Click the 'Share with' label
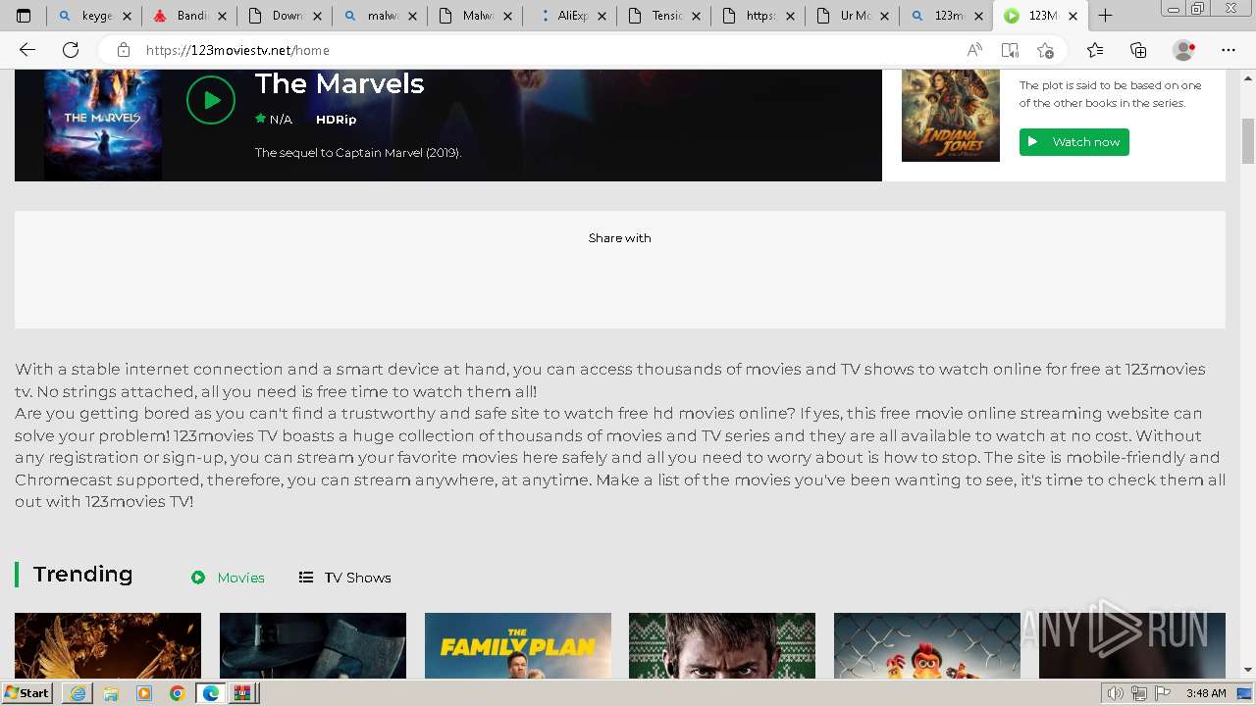This screenshot has width=1256, height=706. 619,238
